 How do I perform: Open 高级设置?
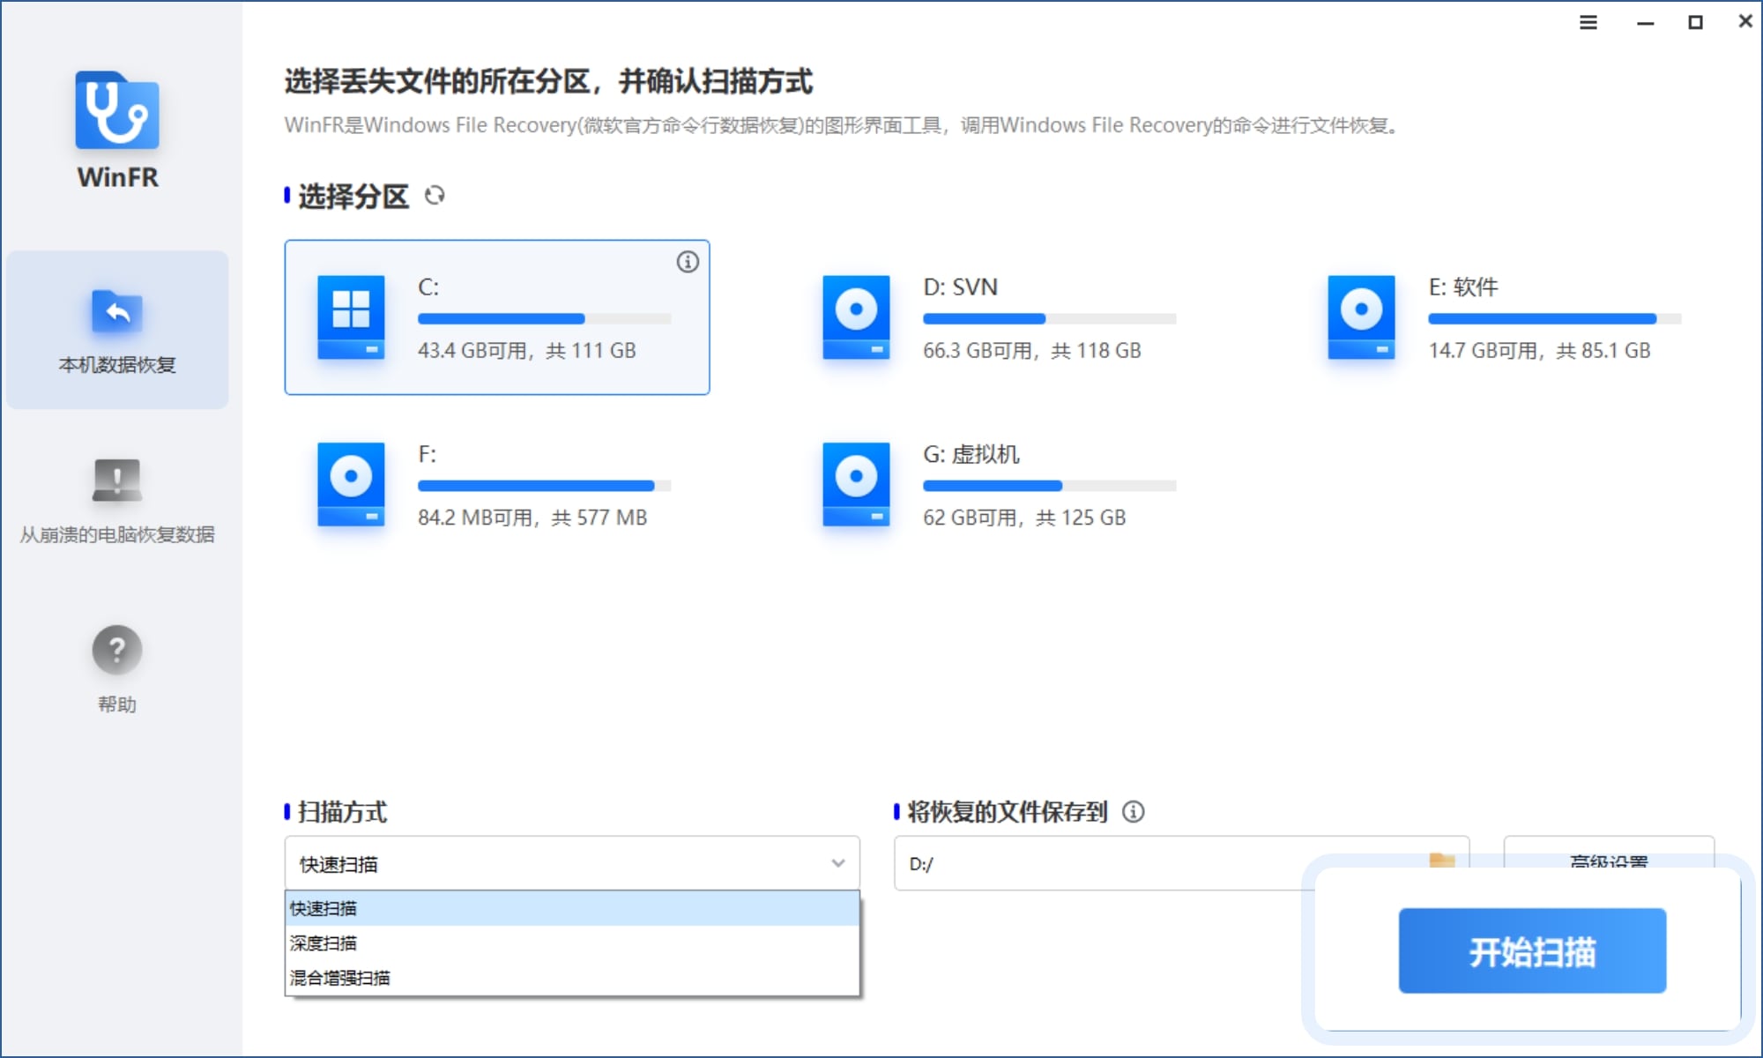(x=1609, y=864)
